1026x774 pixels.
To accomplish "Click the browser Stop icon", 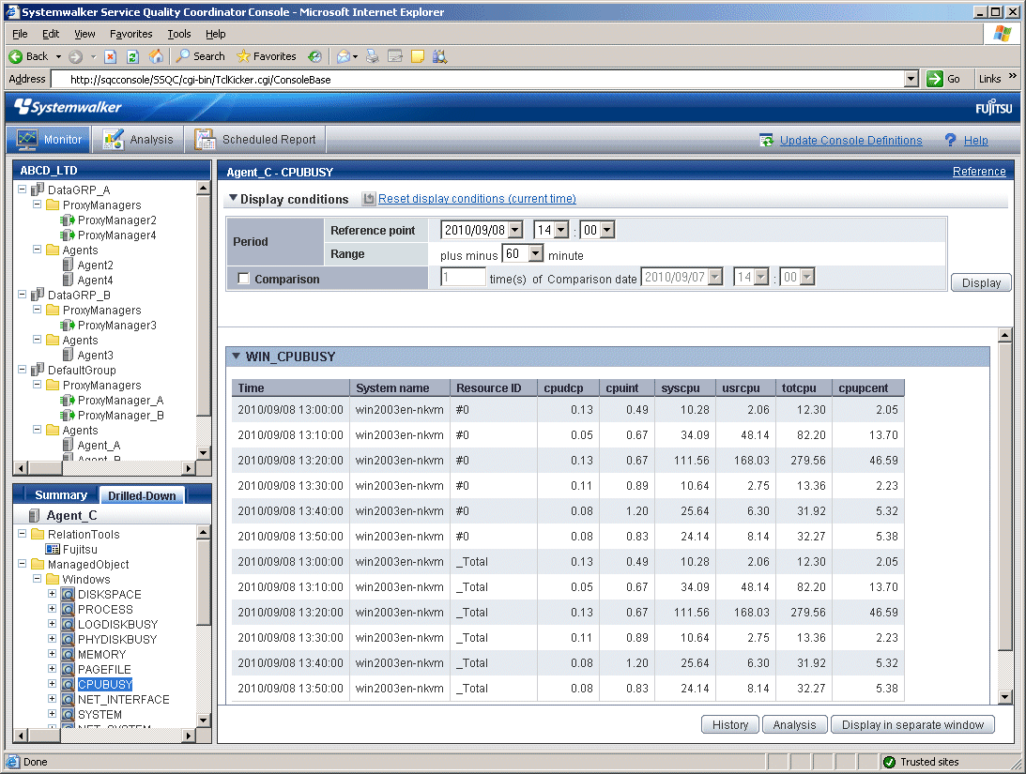I will point(111,57).
